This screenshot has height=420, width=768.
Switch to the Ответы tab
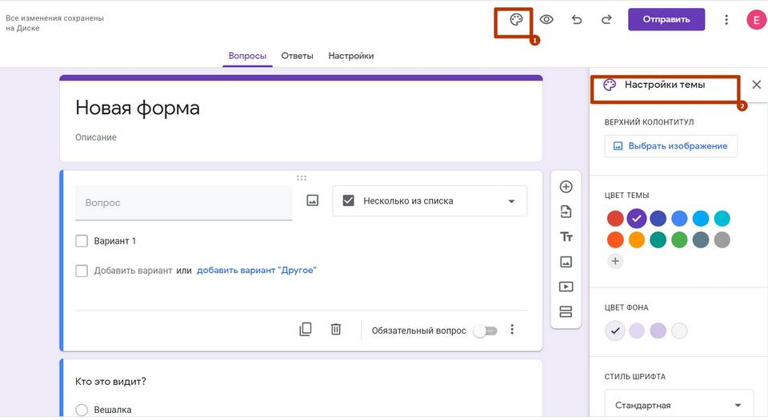click(x=297, y=56)
